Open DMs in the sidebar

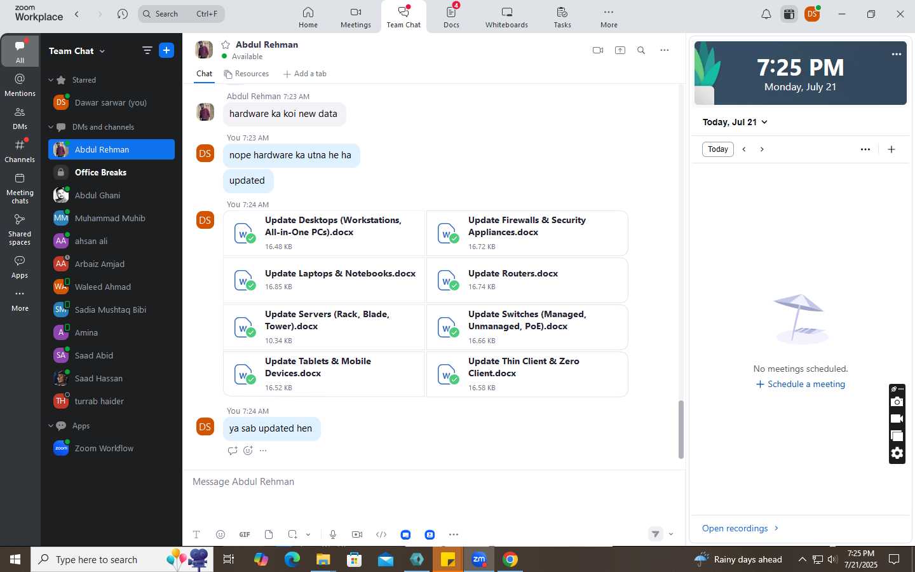tap(20, 118)
